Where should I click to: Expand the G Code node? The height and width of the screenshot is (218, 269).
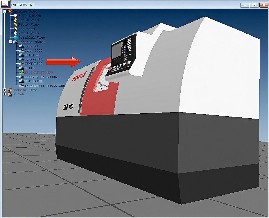coord(5,94)
